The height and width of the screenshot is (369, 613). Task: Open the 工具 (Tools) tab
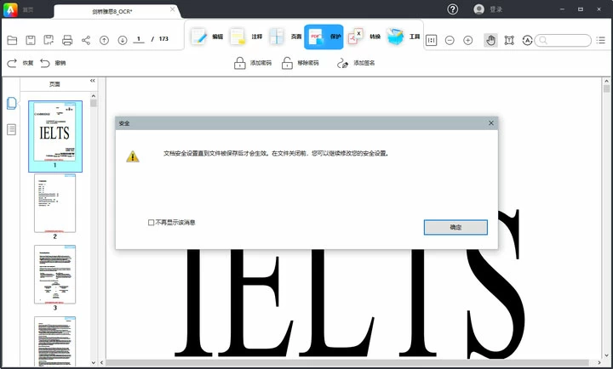404,37
